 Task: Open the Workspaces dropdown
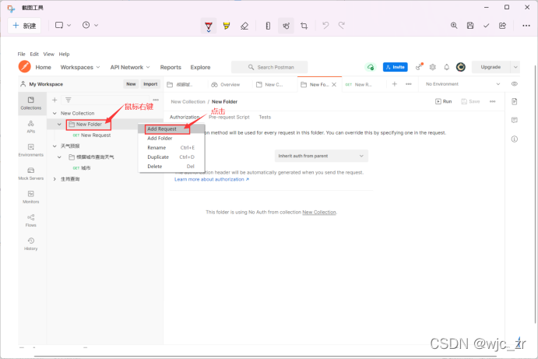point(80,67)
